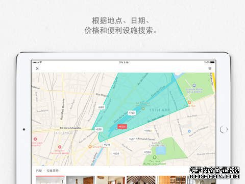Viewport: 245px width, 184px height.
Task: Tap the green pin inside the teal area
Action: pos(143,108)
